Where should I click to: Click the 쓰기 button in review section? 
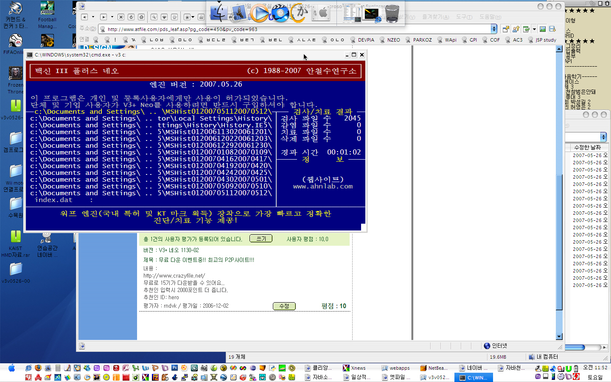point(261,239)
